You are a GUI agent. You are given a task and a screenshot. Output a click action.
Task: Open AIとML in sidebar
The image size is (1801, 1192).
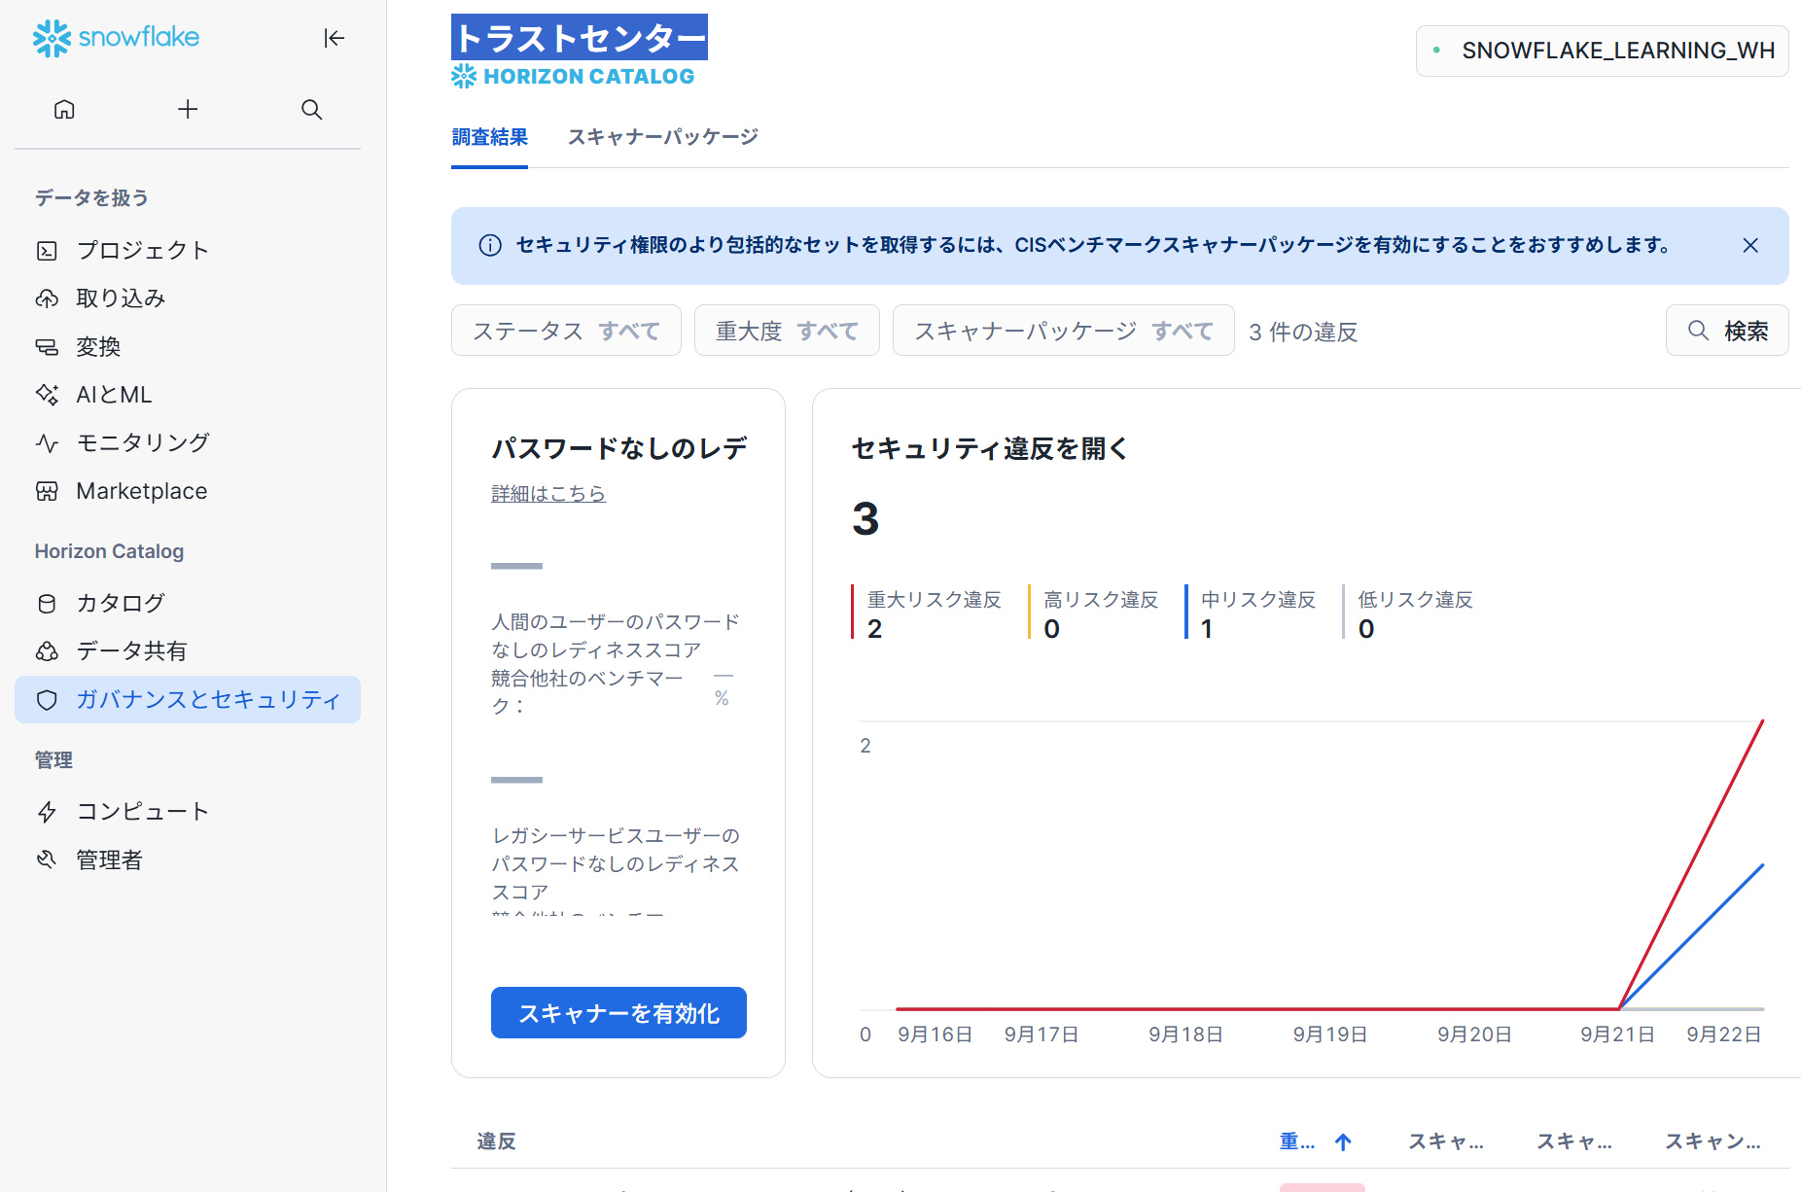[x=188, y=395]
